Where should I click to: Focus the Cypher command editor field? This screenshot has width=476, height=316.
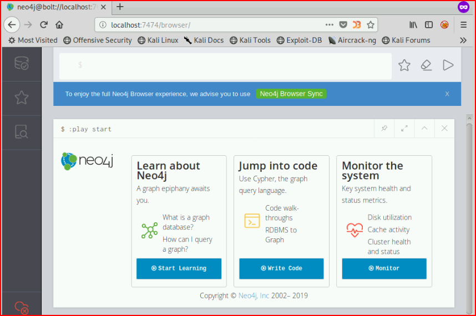[225, 66]
